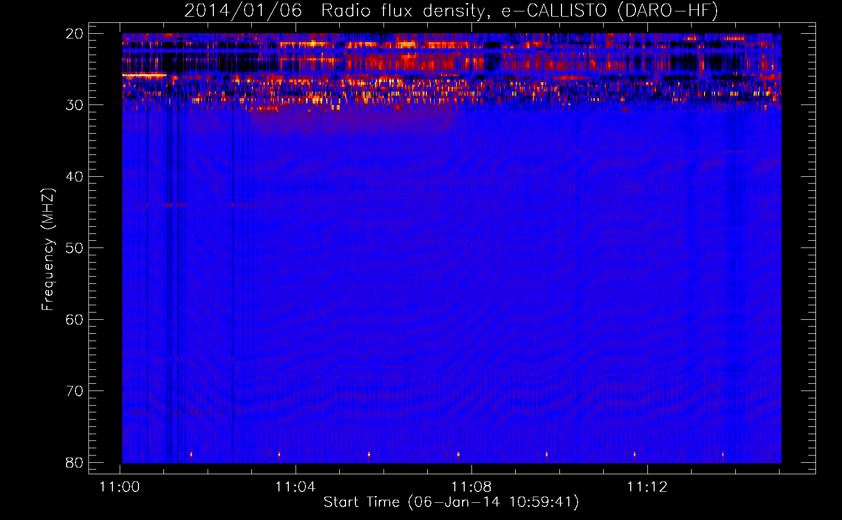
Task: Click the 20 frequency tick label
Action: 75,34
